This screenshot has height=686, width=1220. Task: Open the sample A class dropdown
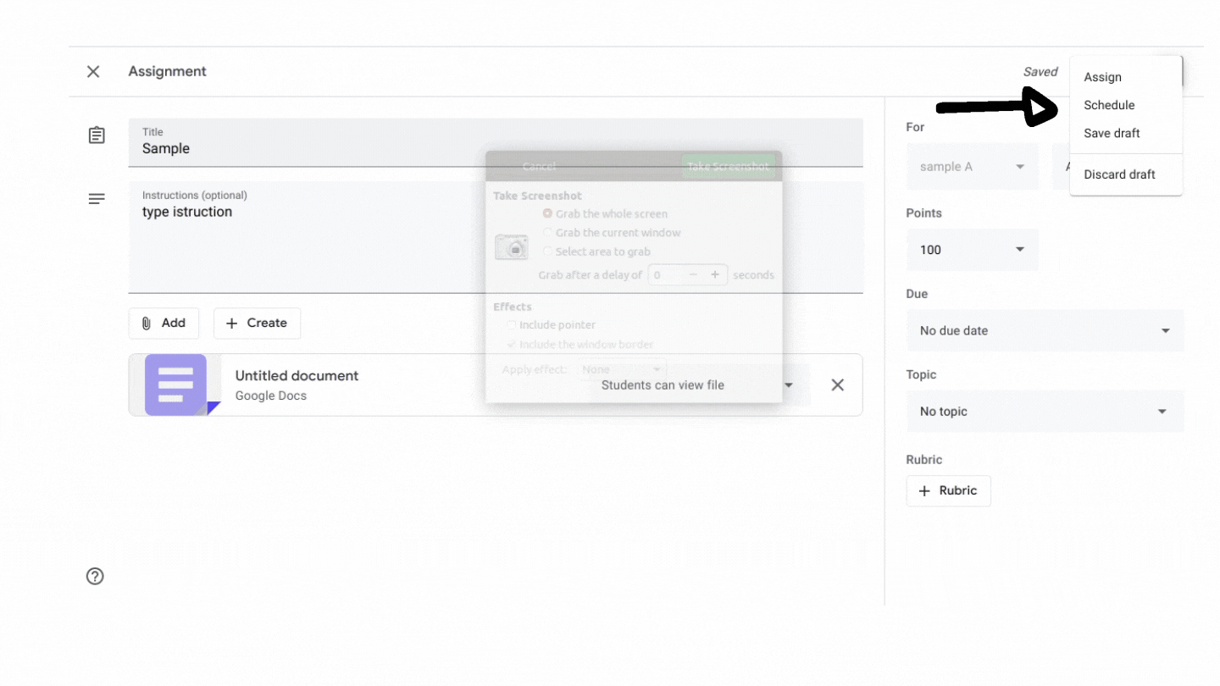[x=972, y=167]
